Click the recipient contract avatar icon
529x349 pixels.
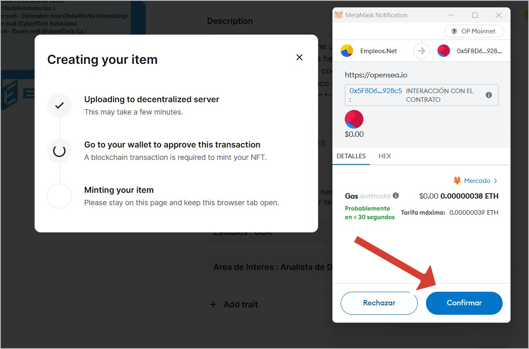point(444,51)
